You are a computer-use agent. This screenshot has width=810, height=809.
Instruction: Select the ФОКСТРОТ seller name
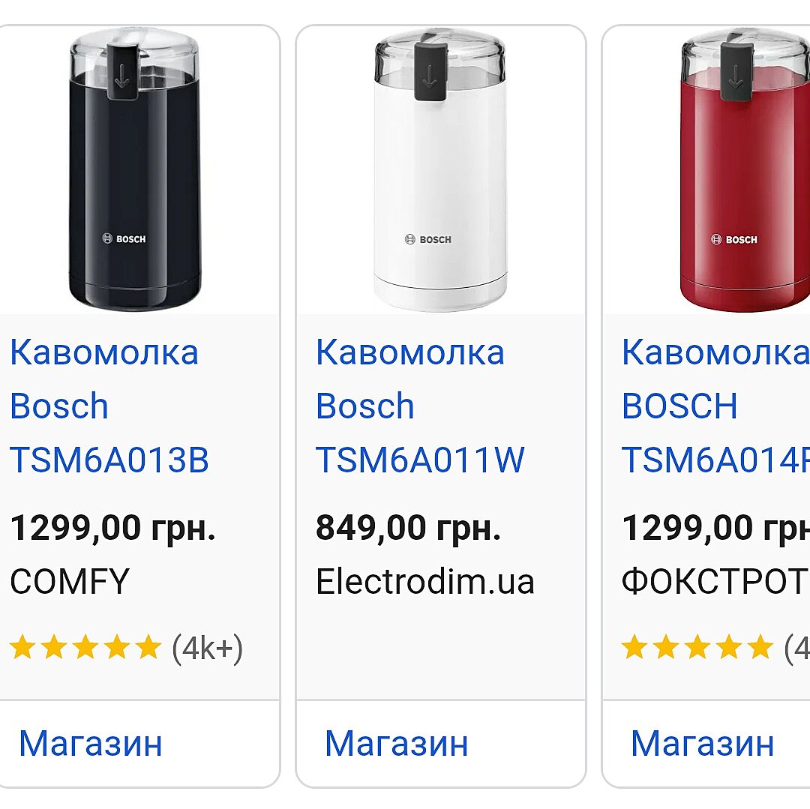click(714, 582)
